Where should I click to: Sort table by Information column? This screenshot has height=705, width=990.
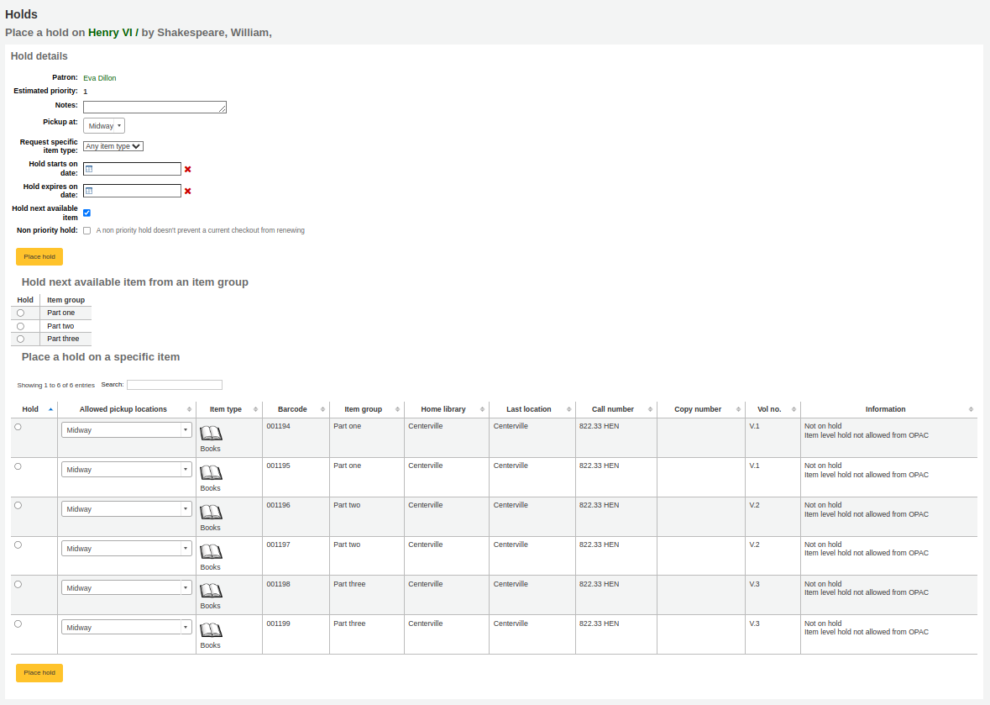889,409
